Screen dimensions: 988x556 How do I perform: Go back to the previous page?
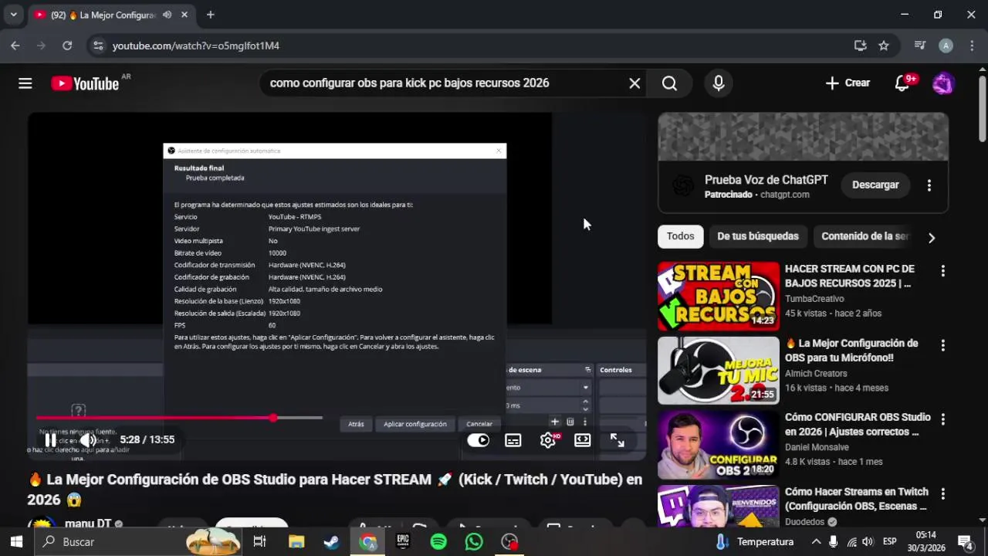tap(15, 46)
